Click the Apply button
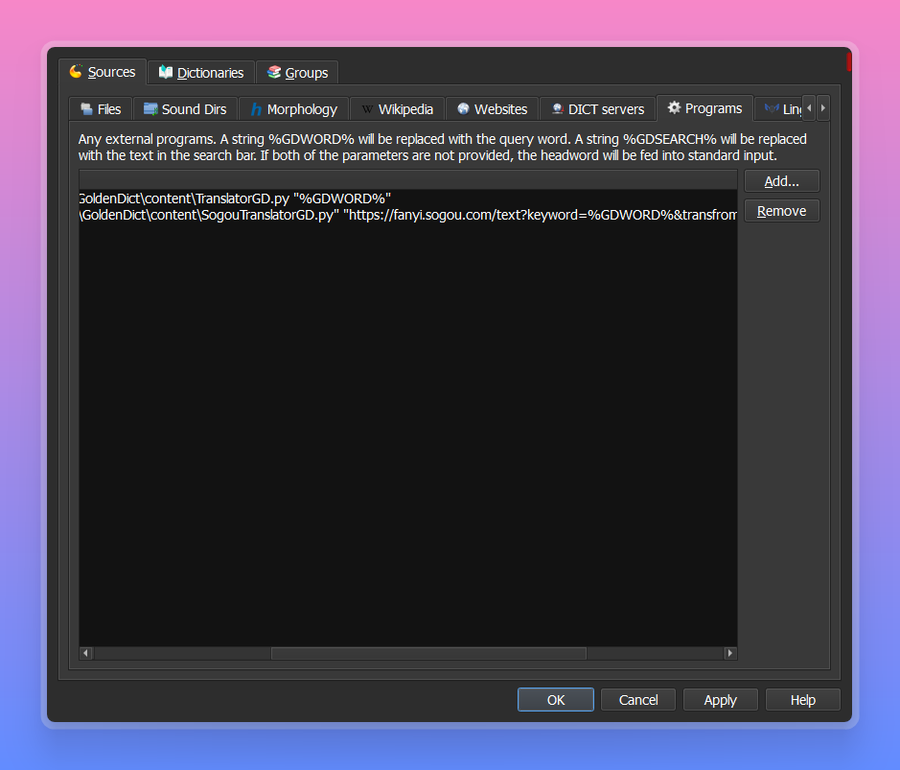The height and width of the screenshot is (770, 900). pos(721,700)
